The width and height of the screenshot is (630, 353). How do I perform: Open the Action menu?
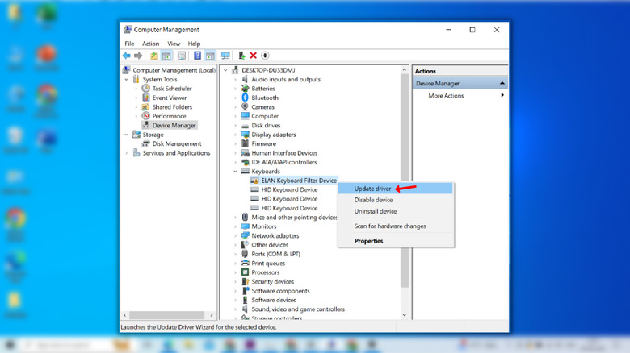pos(151,44)
